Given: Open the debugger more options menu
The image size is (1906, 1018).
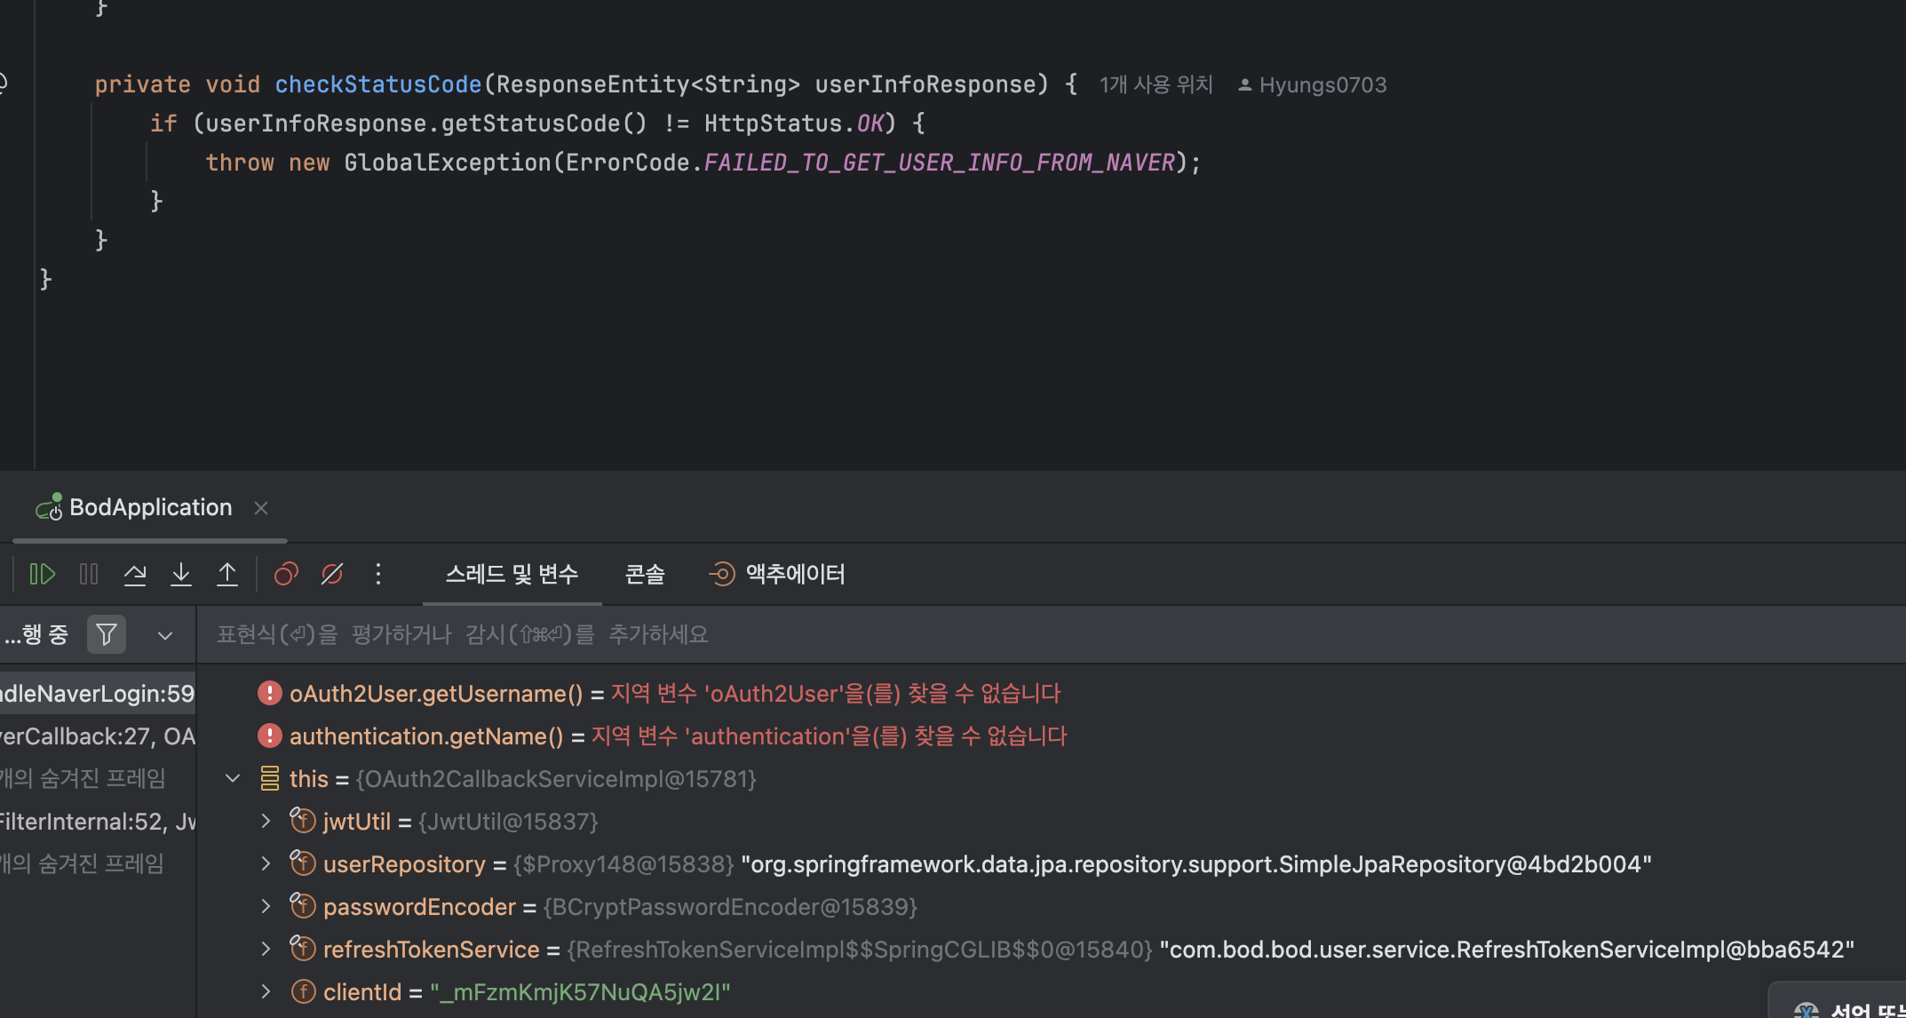Looking at the screenshot, I should pyautogui.click(x=378, y=575).
